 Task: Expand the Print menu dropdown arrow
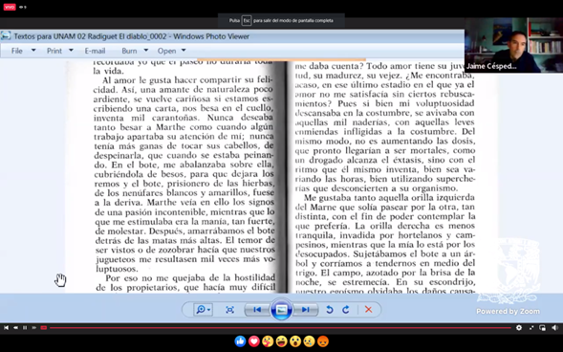click(x=71, y=51)
